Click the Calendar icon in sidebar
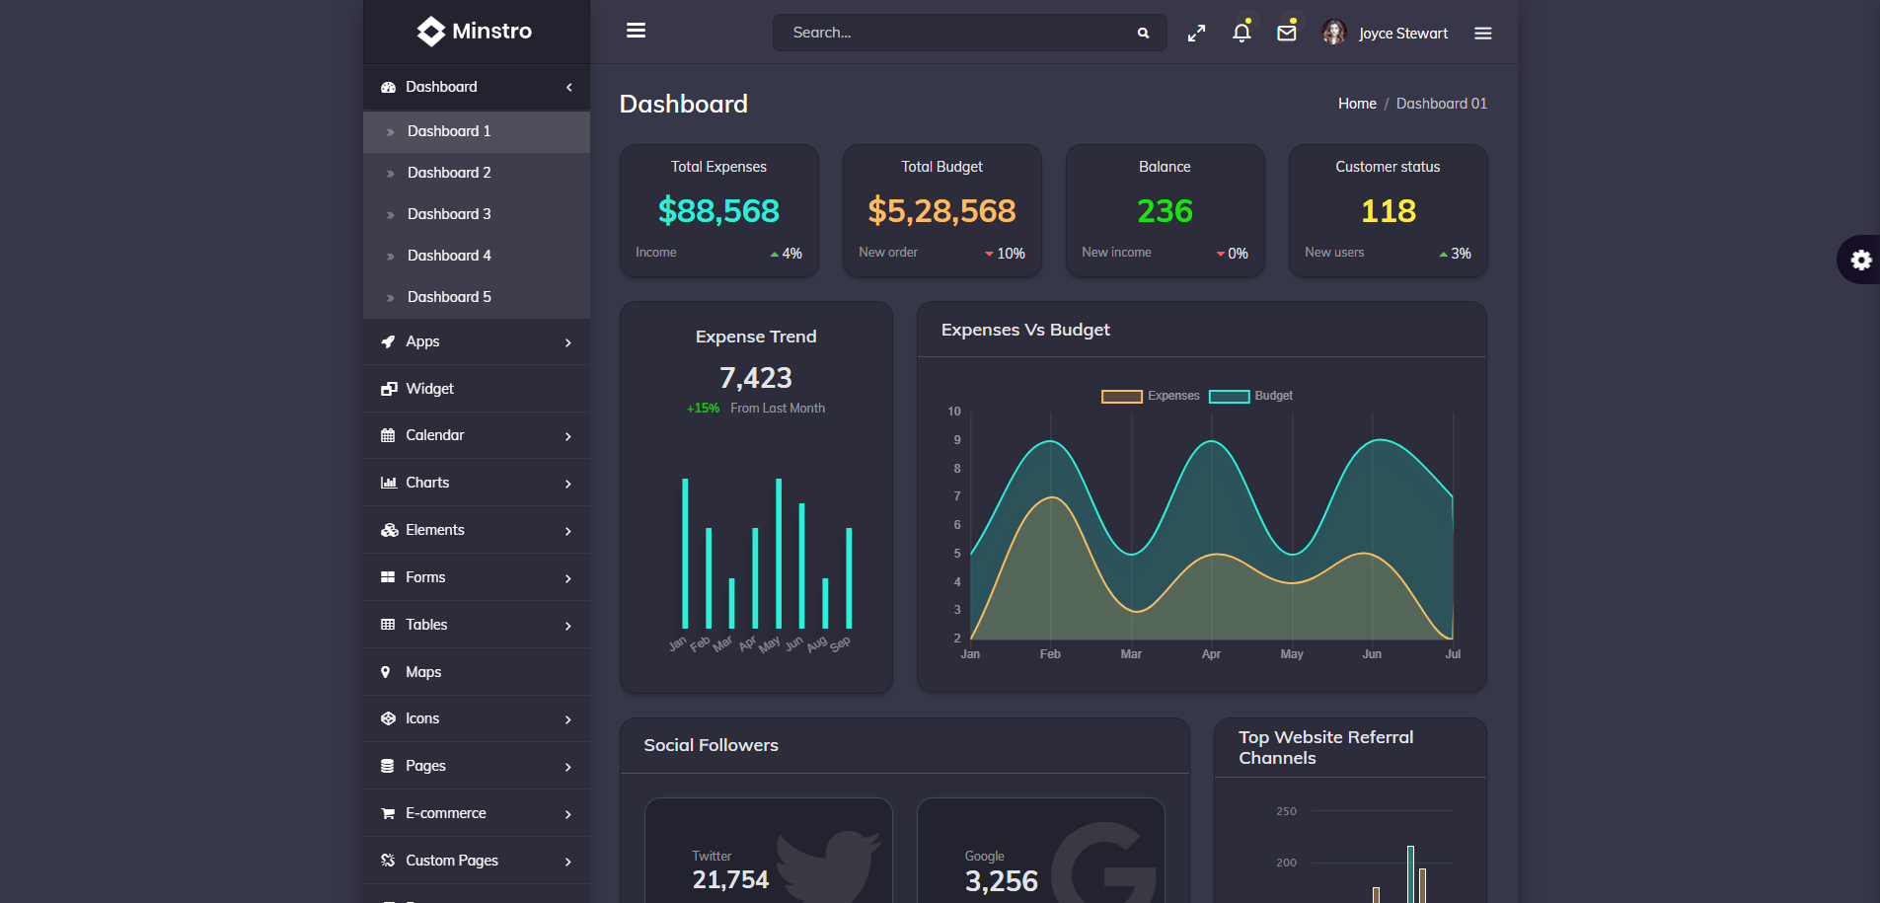The image size is (1880, 903). coord(388,435)
